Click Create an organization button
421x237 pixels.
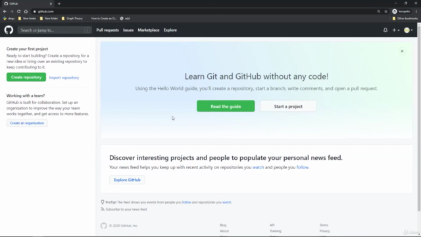tap(27, 123)
